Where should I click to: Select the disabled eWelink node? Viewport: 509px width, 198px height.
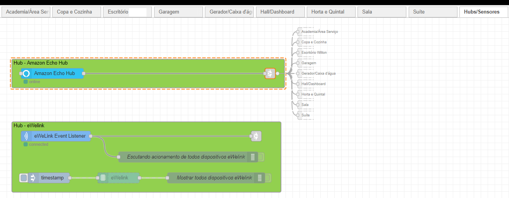coord(118,178)
